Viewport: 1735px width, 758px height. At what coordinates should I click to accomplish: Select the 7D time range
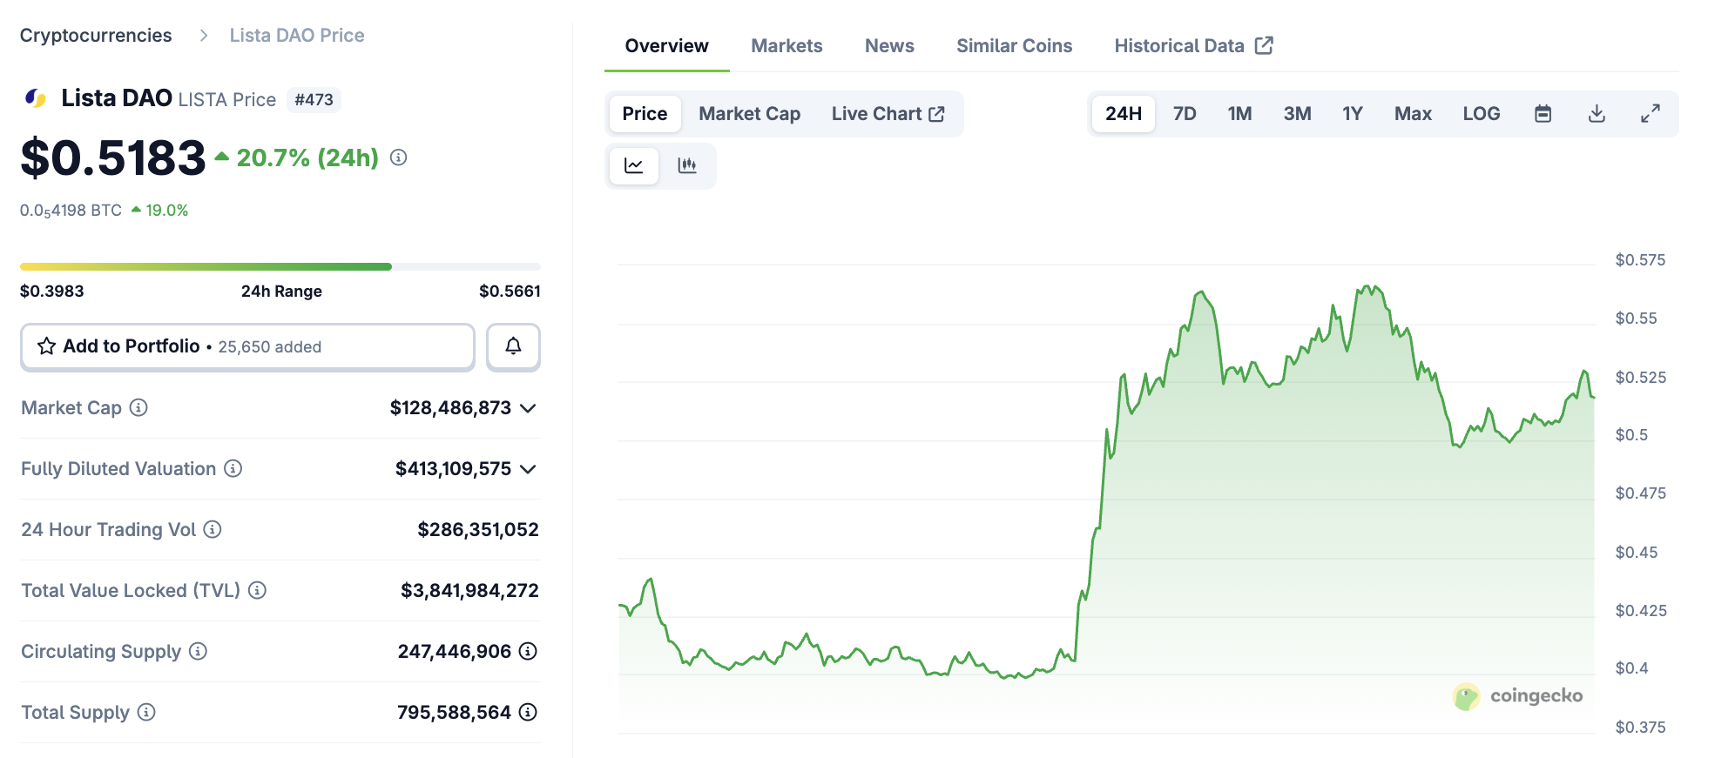click(x=1184, y=114)
